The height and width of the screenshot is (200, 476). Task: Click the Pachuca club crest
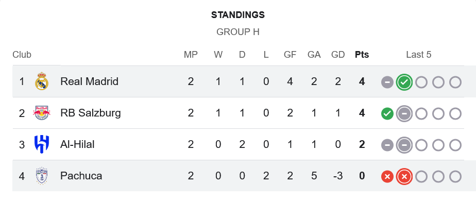point(42,176)
